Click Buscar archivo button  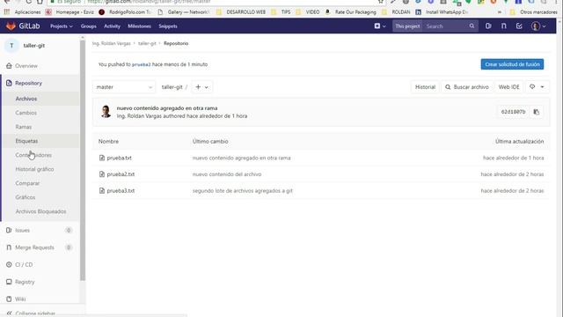point(467,87)
